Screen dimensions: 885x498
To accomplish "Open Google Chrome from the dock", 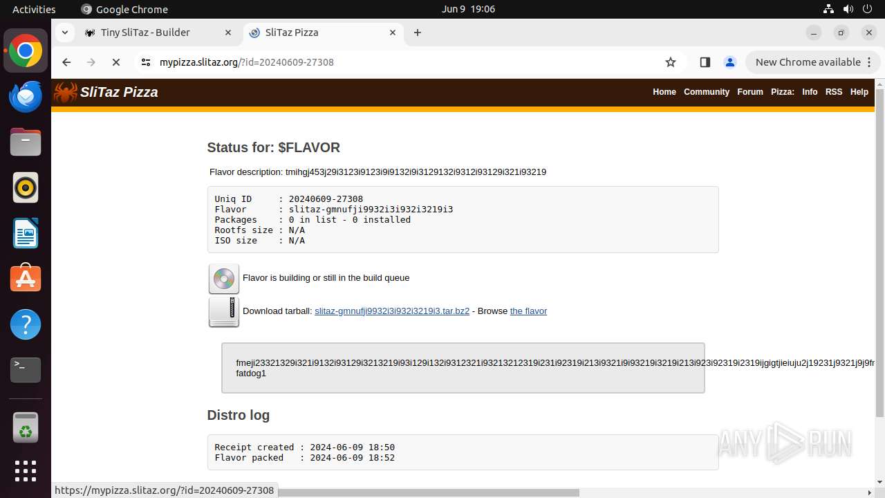I will point(26,51).
